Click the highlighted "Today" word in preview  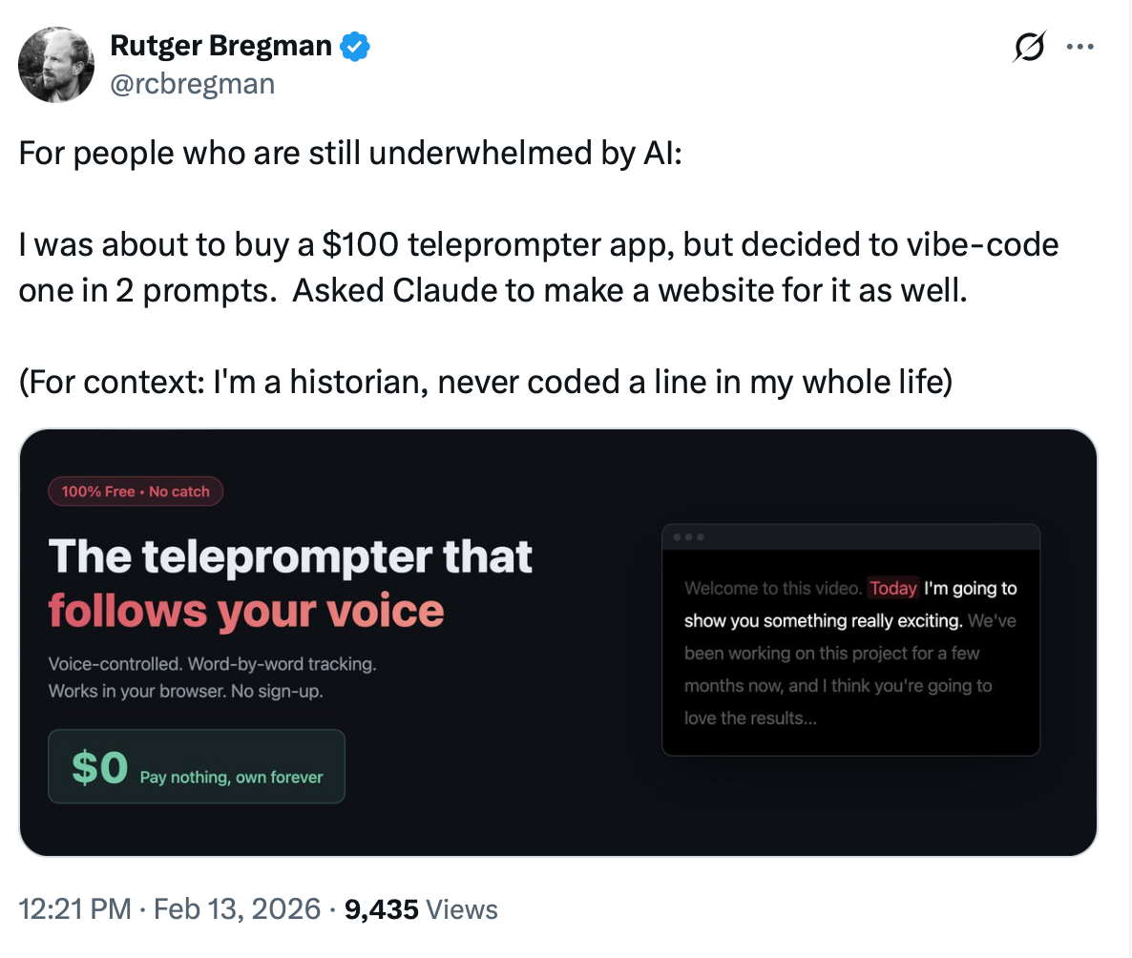coord(893,588)
